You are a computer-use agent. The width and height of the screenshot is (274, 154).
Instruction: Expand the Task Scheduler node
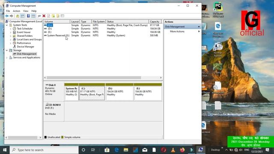click(10, 29)
